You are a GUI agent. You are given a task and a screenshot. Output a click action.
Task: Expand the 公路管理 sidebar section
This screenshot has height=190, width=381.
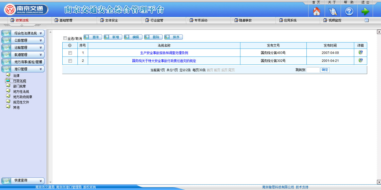click(23, 40)
